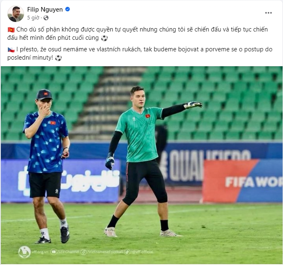283x265 pixels.
Task: Click the coach in blue shirt
Action: 47,166
